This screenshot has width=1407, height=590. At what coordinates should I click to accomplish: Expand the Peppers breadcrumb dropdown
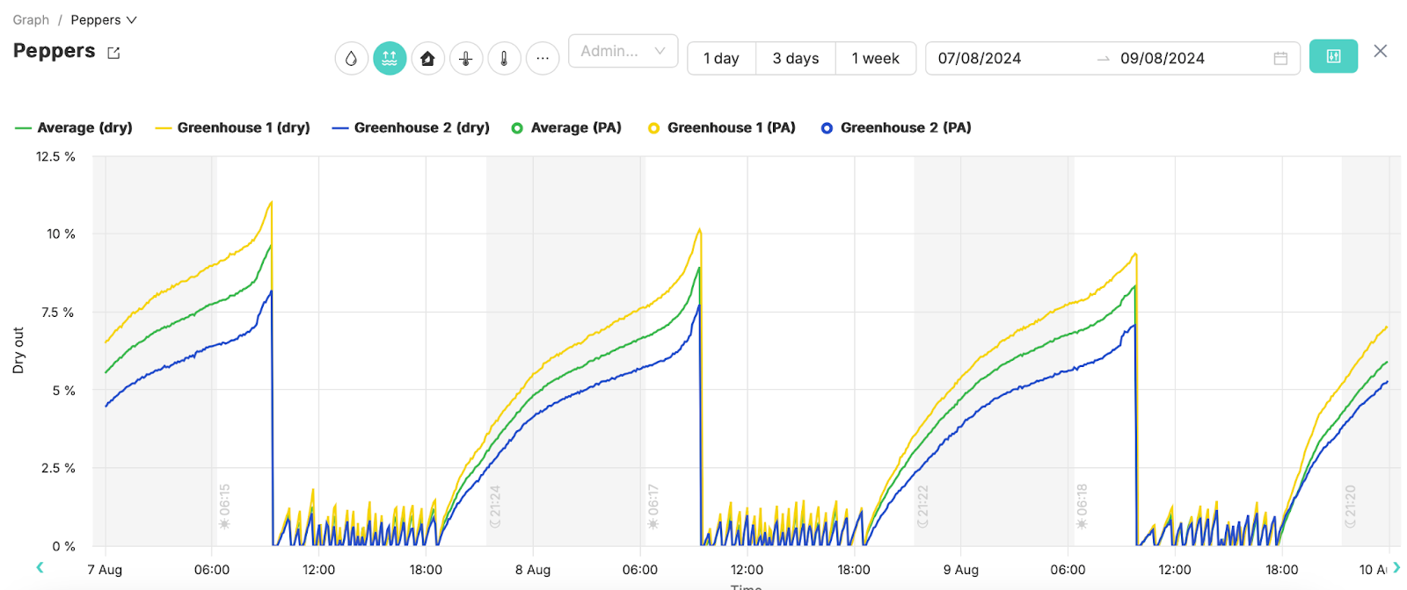coord(104,19)
